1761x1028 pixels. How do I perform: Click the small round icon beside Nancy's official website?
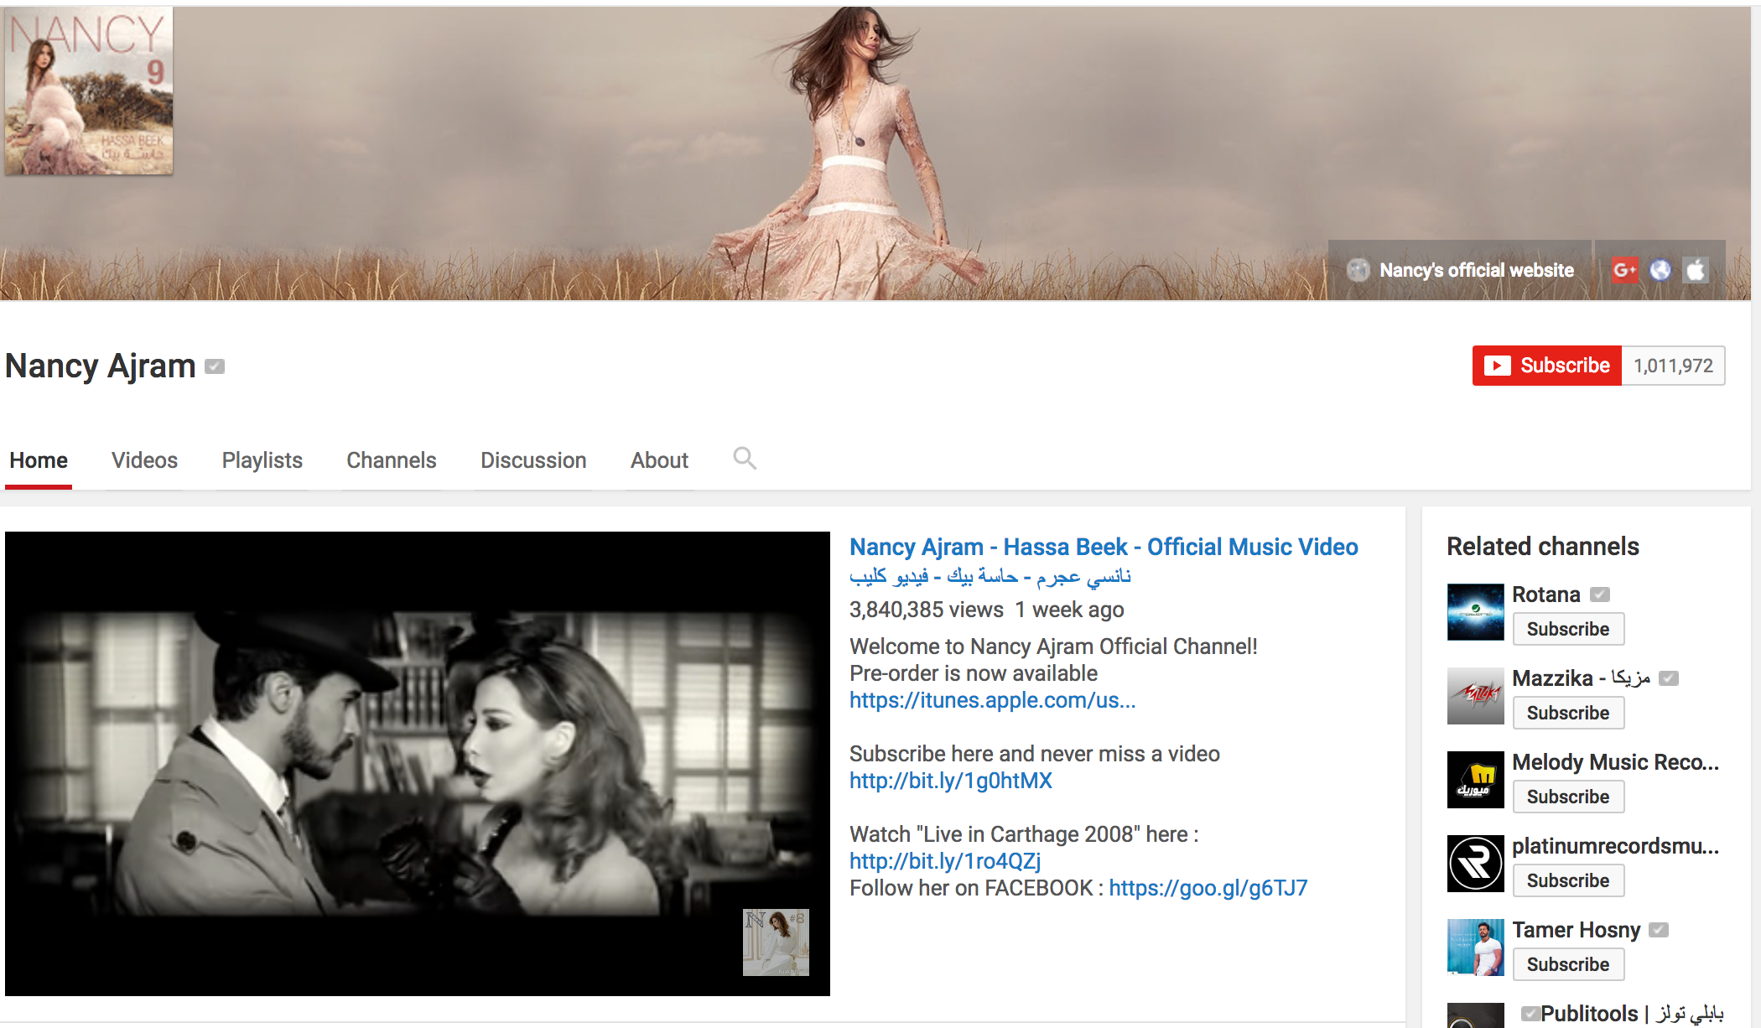click(1358, 270)
